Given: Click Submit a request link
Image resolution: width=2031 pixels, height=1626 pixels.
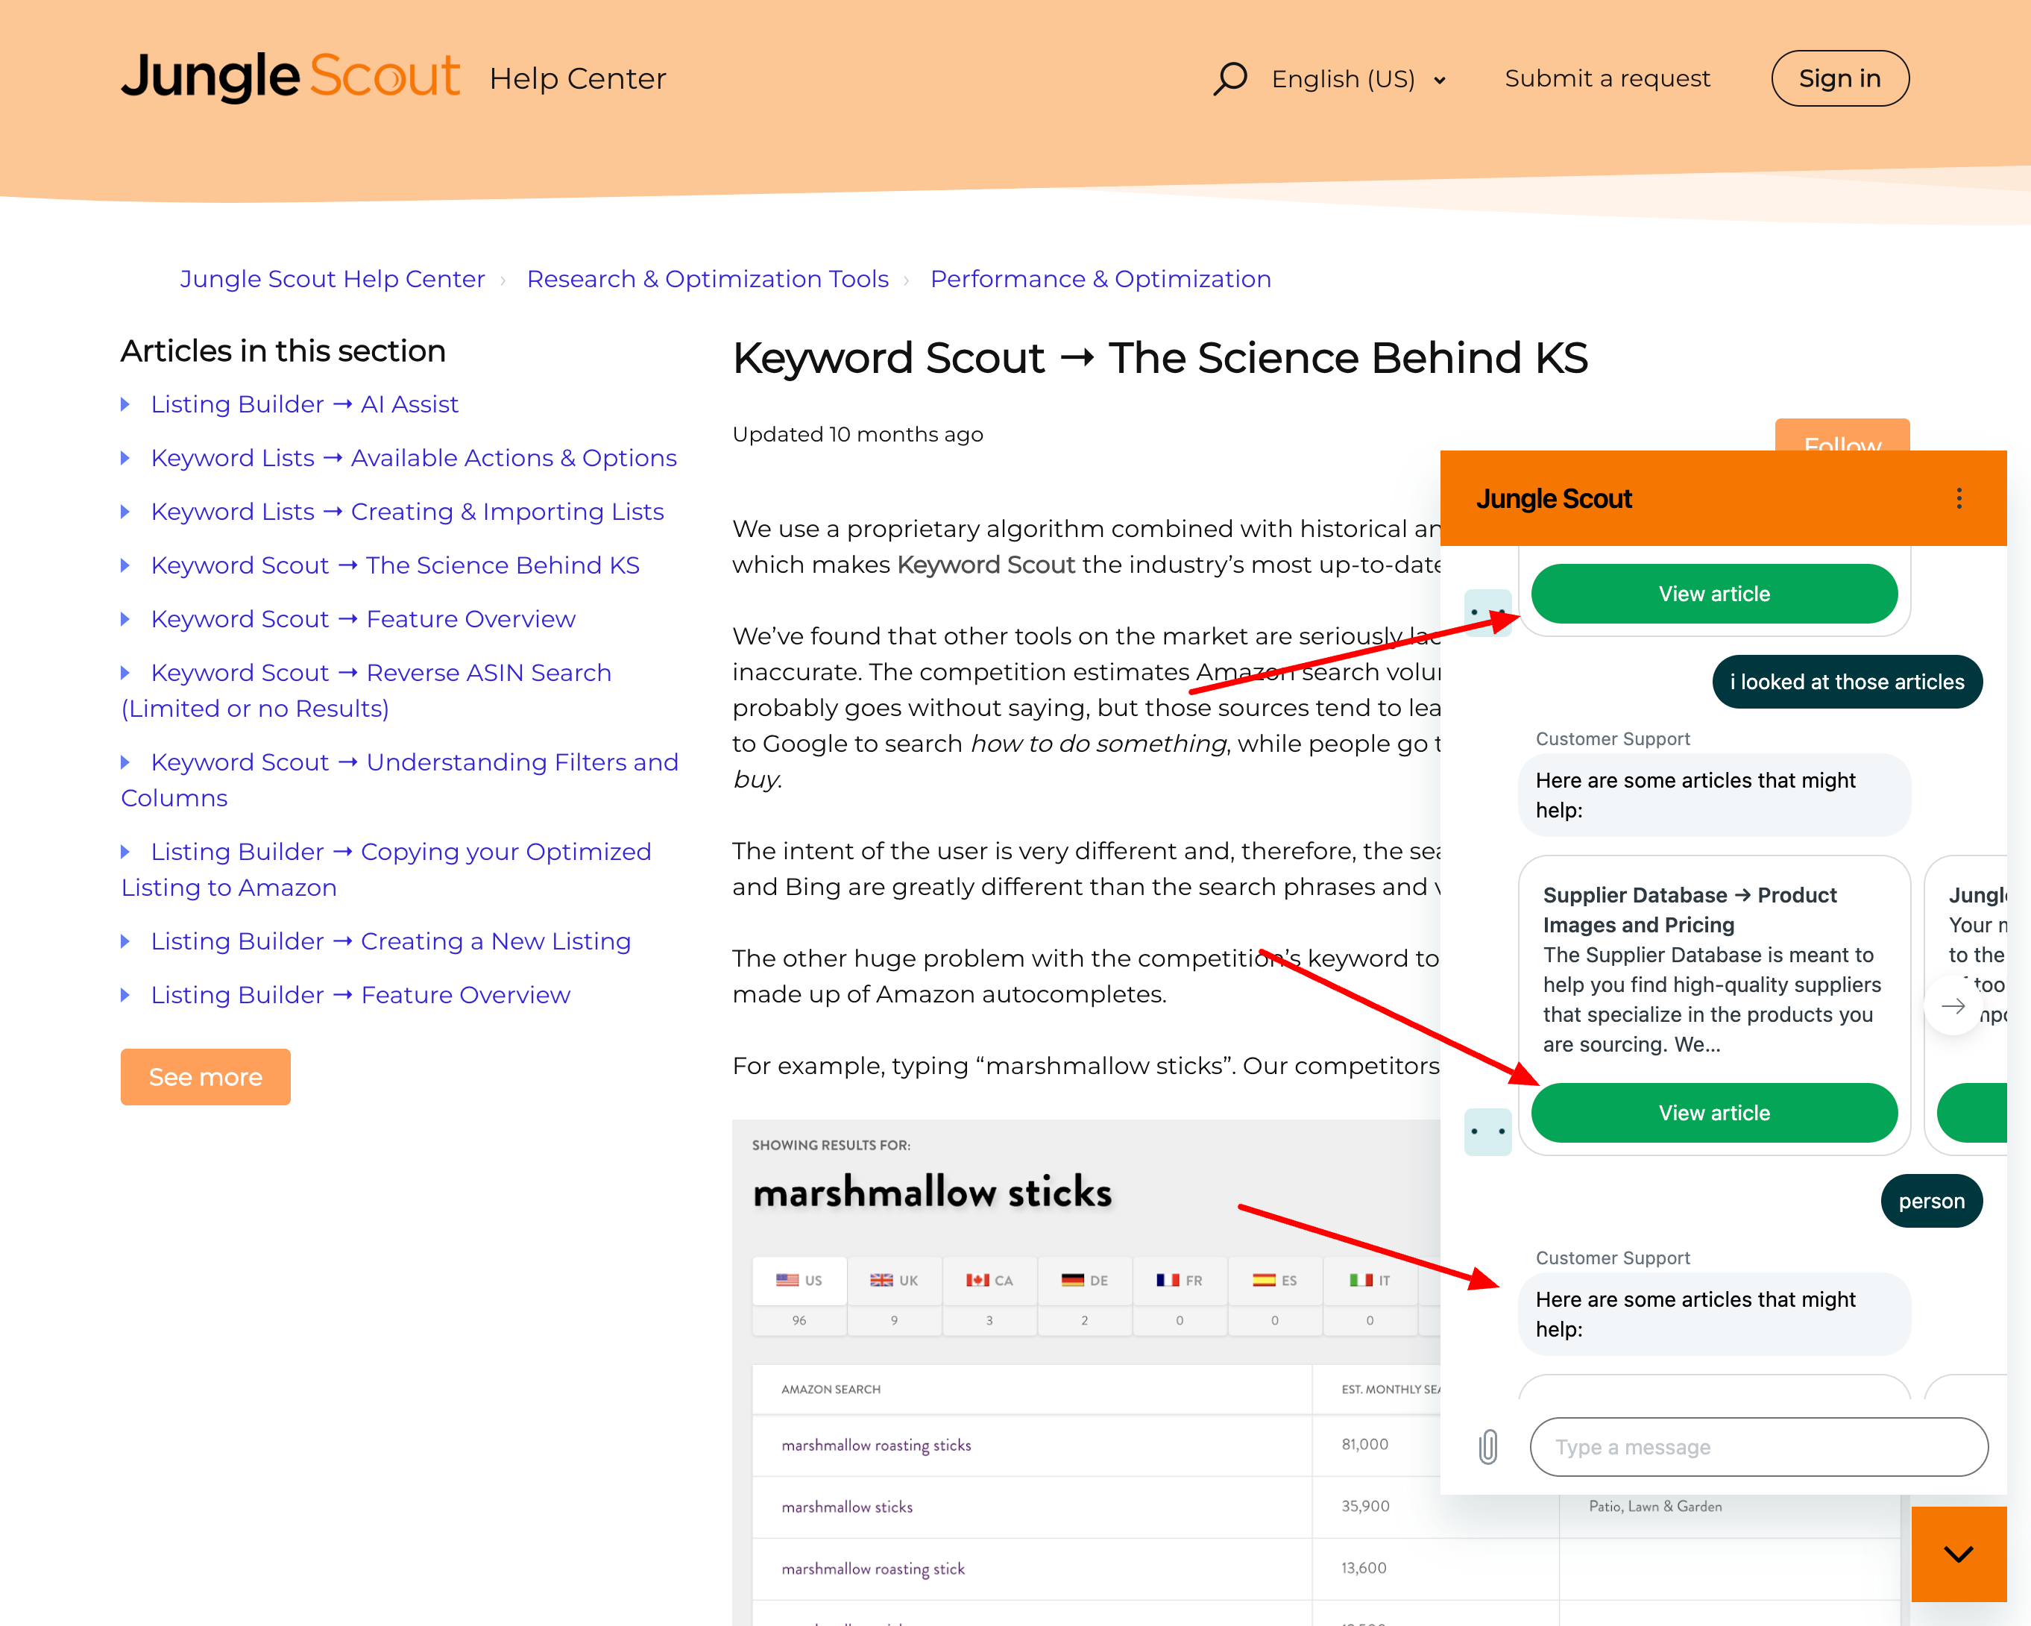Looking at the screenshot, I should click(1607, 78).
